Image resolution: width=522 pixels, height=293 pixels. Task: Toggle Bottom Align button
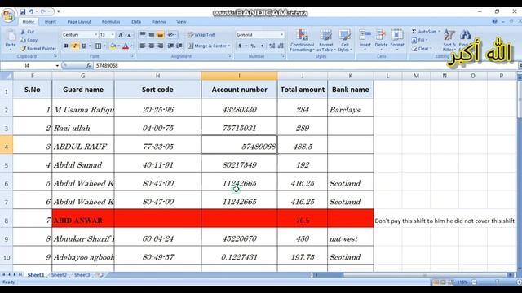pyautogui.click(x=160, y=34)
